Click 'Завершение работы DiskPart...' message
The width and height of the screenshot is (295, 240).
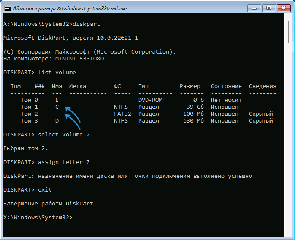53,204
